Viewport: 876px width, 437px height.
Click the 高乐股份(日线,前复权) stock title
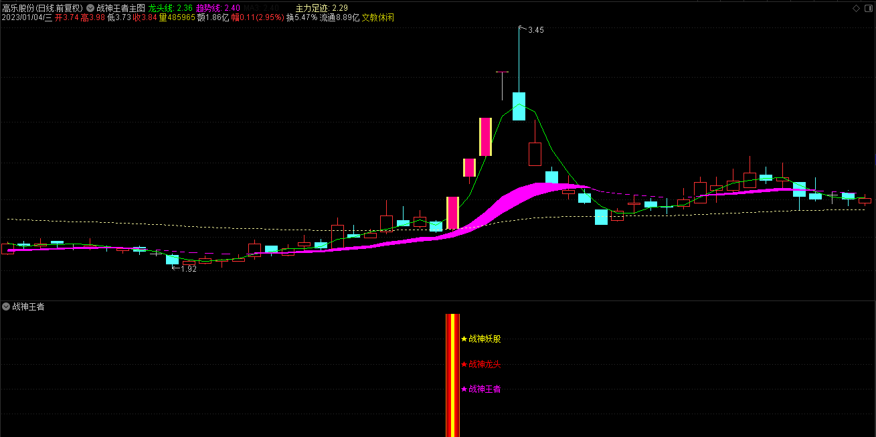[42, 8]
